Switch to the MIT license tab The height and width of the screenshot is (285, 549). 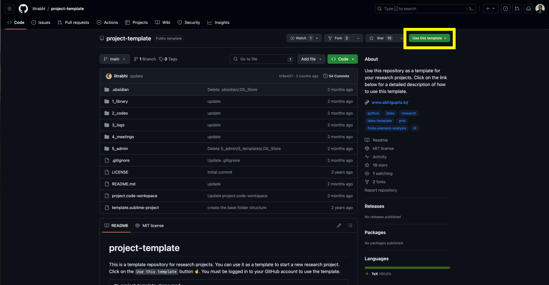click(x=150, y=225)
